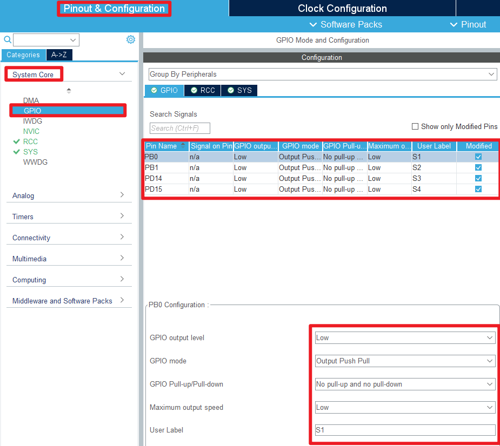Open the peripheral search combo box

pos(46,40)
